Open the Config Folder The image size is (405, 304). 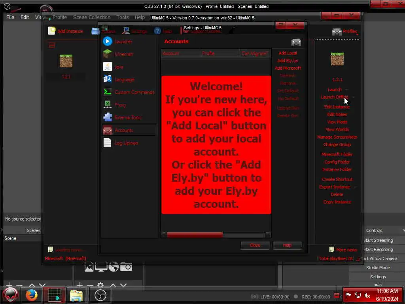pyautogui.click(x=337, y=162)
